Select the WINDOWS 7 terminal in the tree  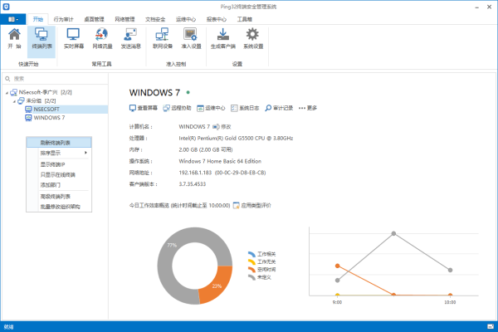point(49,118)
